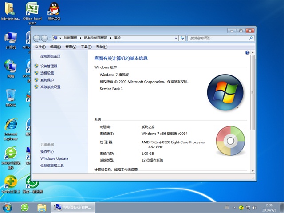Click 系统 in the address breadcrumb

click(x=117, y=38)
